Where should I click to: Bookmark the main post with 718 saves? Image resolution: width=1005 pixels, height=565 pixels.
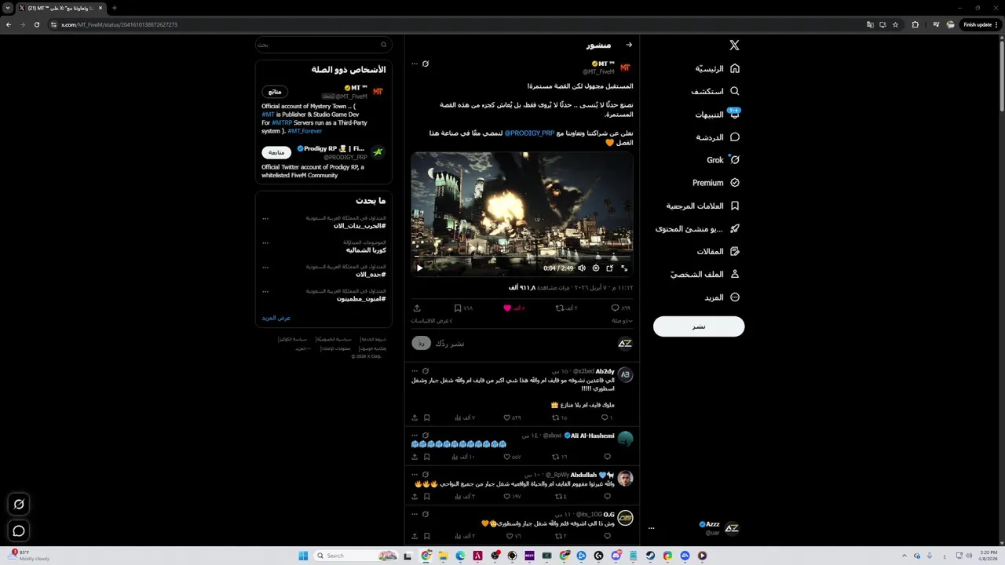(458, 308)
